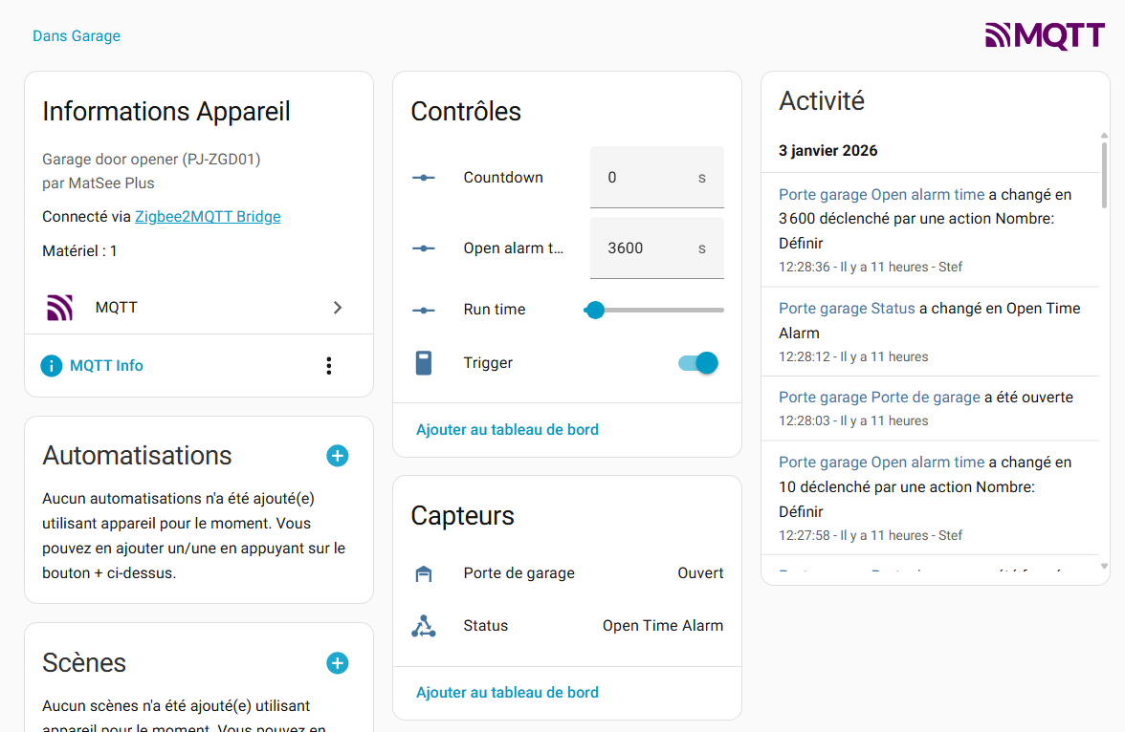Click the Trigger remote icon
This screenshot has height=732, width=1125.
[424, 363]
